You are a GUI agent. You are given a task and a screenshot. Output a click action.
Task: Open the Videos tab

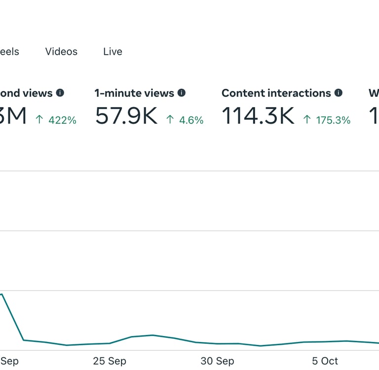61,51
